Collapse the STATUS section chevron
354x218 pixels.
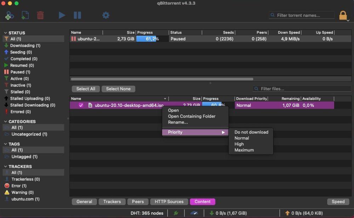[5, 33]
